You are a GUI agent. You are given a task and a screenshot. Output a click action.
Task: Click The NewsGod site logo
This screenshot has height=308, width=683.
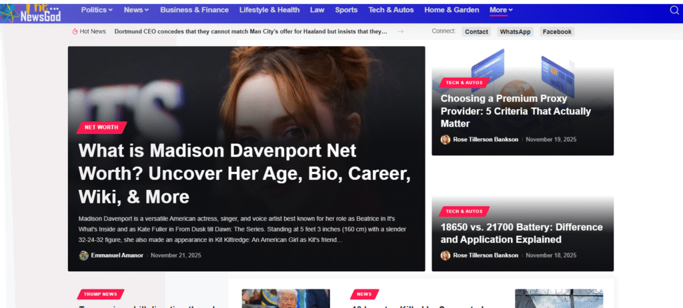point(31,13)
